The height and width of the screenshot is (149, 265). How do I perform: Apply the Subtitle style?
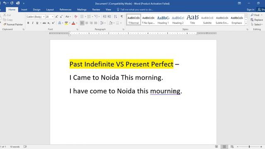pos(207,20)
